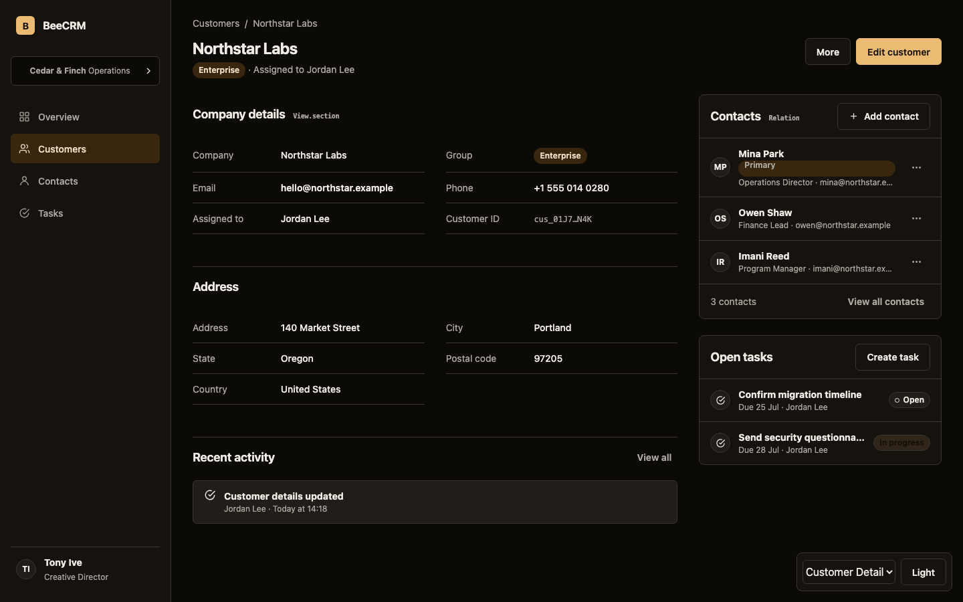Click the postal code 97205

pos(548,359)
